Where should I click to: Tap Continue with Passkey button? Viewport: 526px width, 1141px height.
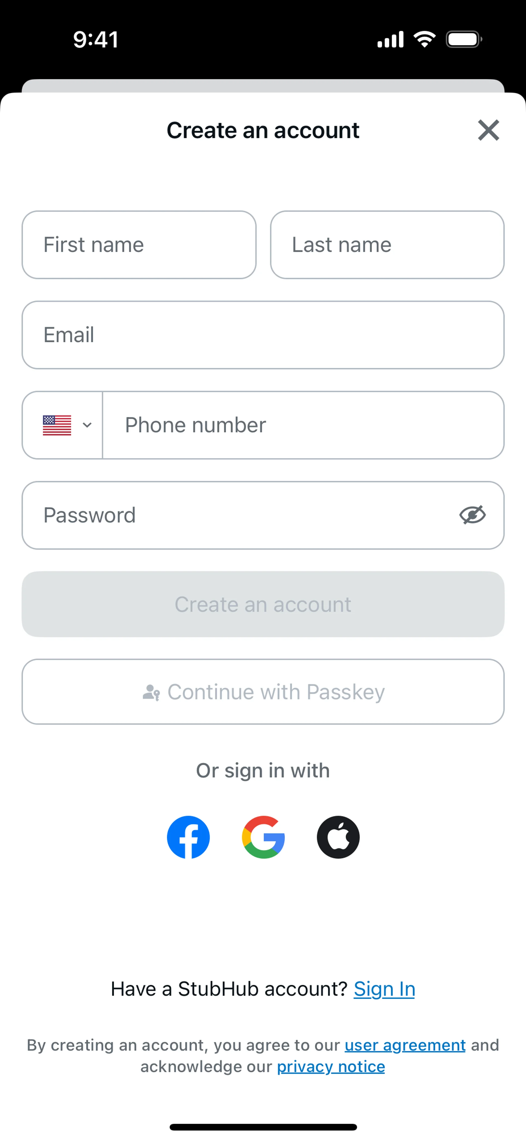[263, 691]
